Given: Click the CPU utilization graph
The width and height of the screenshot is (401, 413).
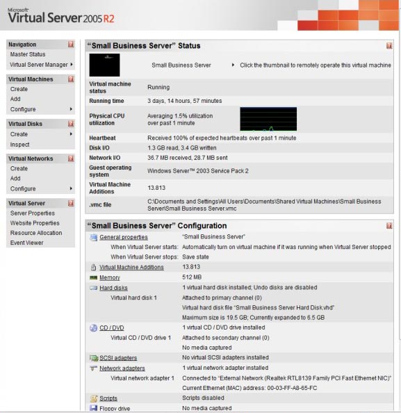Looking at the screenshot, I should [268, 119].
